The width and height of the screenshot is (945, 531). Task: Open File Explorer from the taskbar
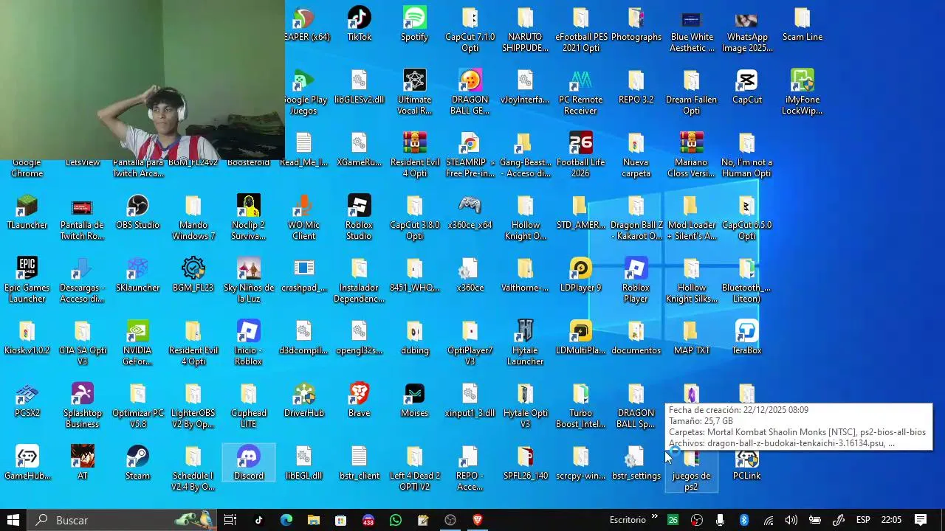point(313,520)
